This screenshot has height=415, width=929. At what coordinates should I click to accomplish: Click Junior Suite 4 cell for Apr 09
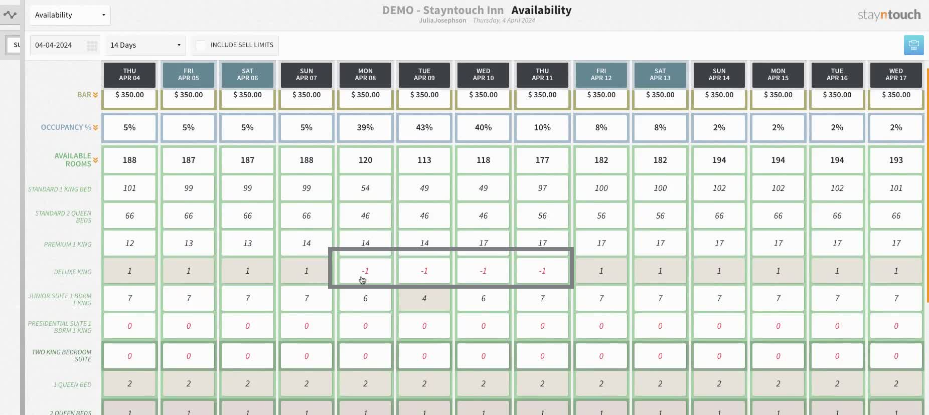(424, 298)
